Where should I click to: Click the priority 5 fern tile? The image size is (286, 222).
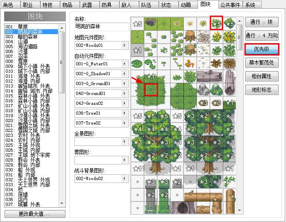pyautogui.click(x=216, y=23)
